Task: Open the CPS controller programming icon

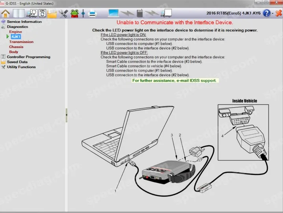Action: tap(42, 13)
